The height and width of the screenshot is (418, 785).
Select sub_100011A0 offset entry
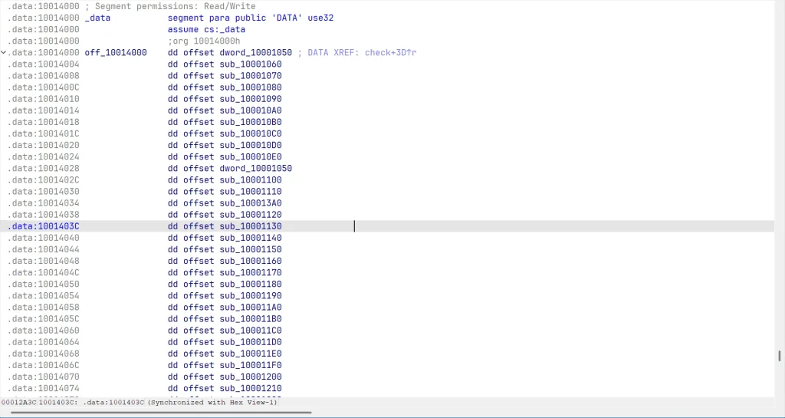pos(251,308)
